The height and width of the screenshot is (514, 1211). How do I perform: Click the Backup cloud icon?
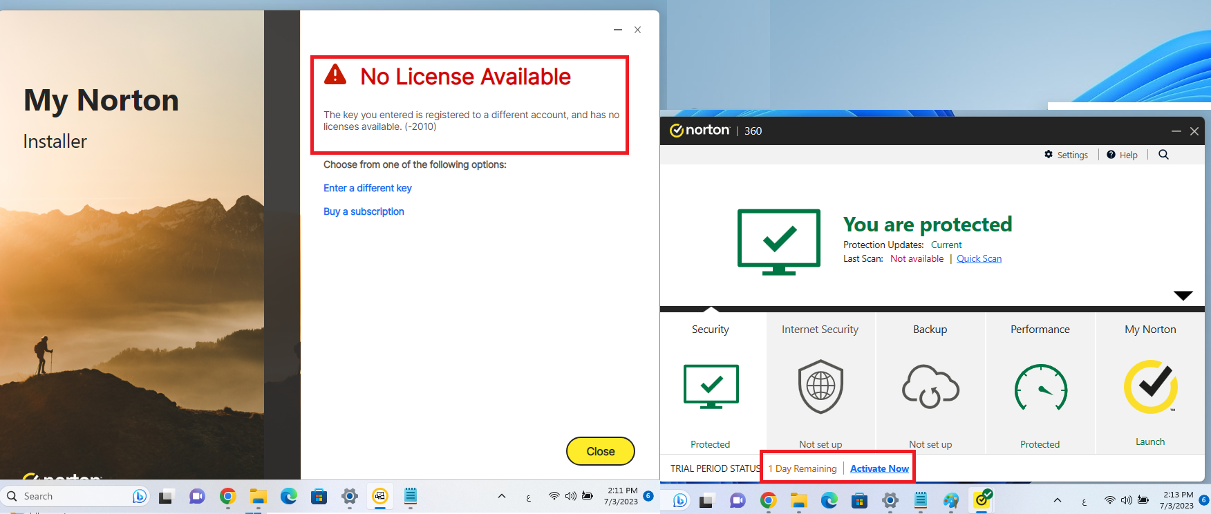(930, 386)
